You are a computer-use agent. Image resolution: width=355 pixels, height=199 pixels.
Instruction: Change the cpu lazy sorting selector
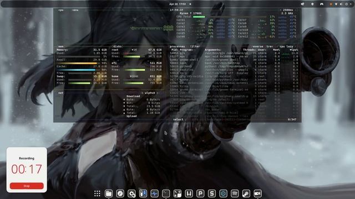coord(286,46)
